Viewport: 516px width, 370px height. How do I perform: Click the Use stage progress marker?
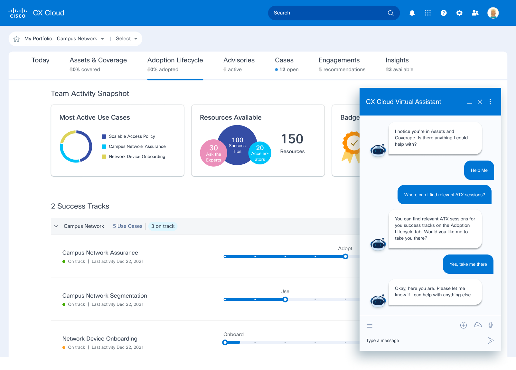click(285, 300)
